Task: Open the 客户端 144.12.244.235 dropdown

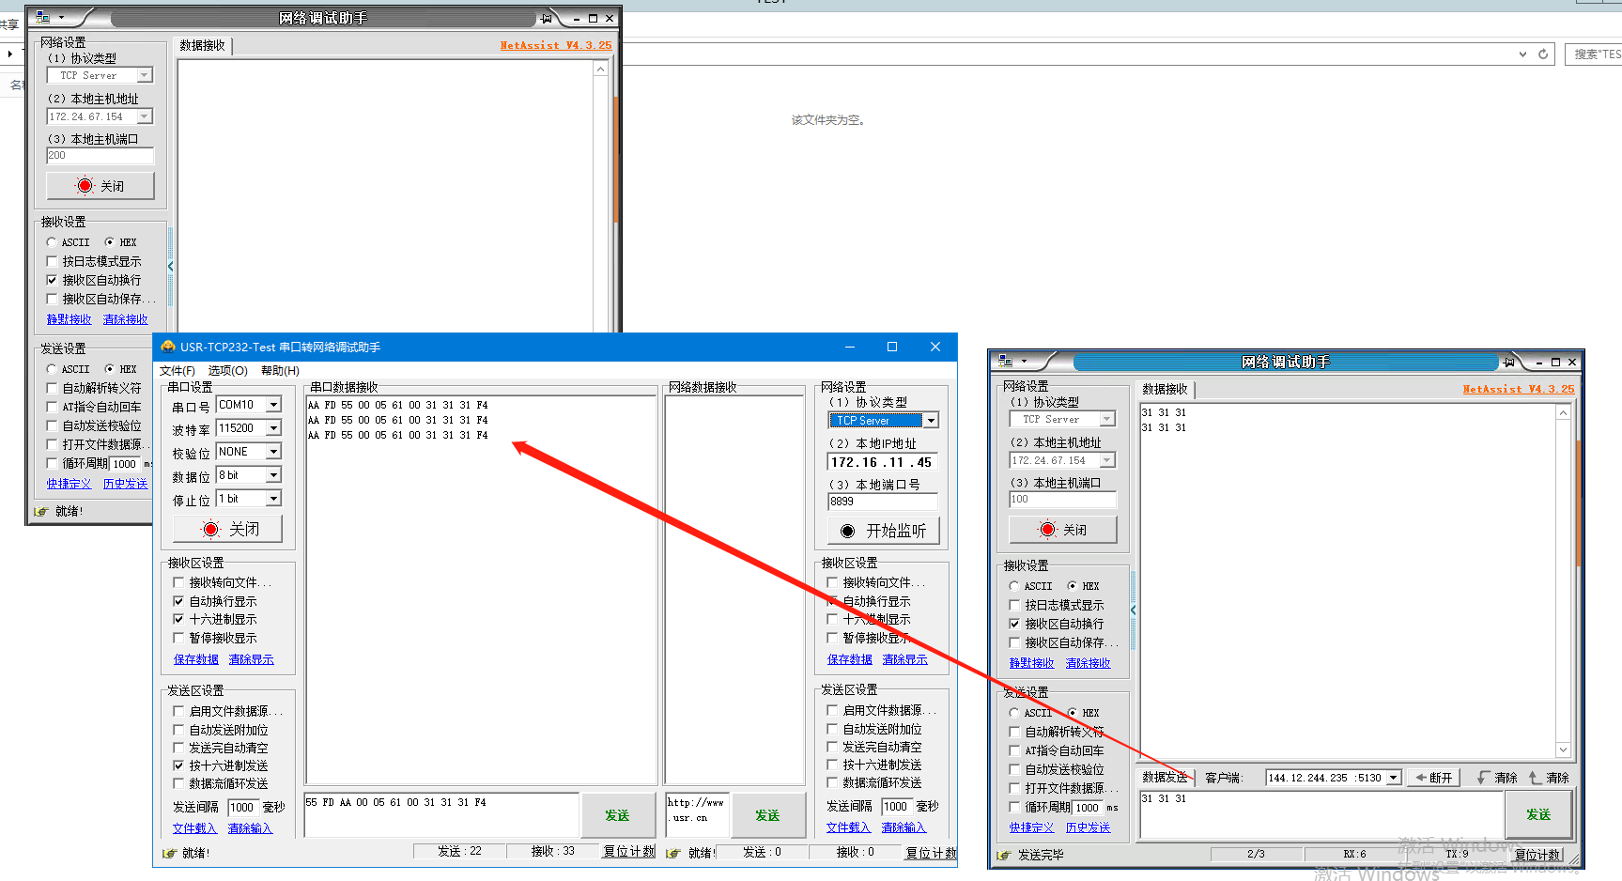Action: point(1394,778)
